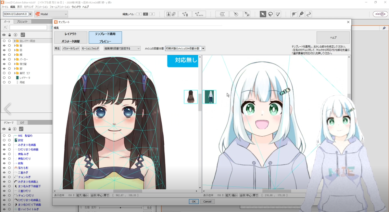Screen dimensions: 389x212
Task: Click the pen icon at far right edge
Action: point(384,28)
